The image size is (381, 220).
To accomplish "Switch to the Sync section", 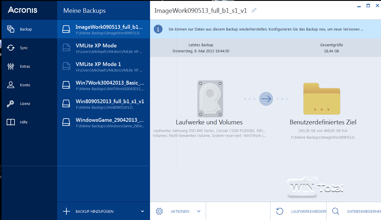I will click(x=29, y=48).
